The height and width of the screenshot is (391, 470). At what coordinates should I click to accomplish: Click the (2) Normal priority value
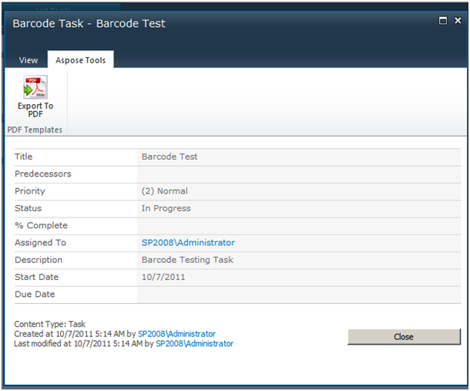tap(165, 191)
